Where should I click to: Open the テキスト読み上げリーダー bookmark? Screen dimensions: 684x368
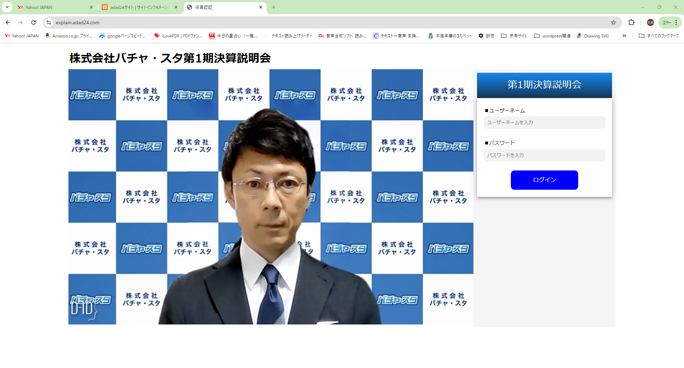pos(288,36)
